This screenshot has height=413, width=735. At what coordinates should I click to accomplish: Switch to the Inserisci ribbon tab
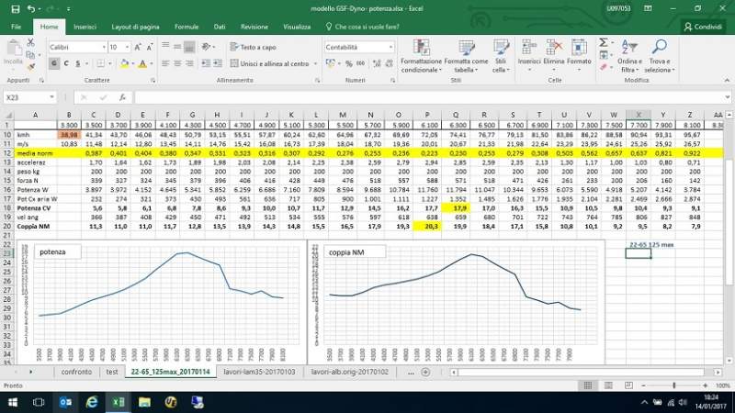(x=85, y=27)
